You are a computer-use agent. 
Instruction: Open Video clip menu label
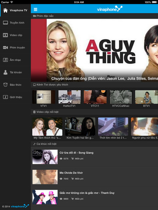pyautogui.click(x=16, y=35)
